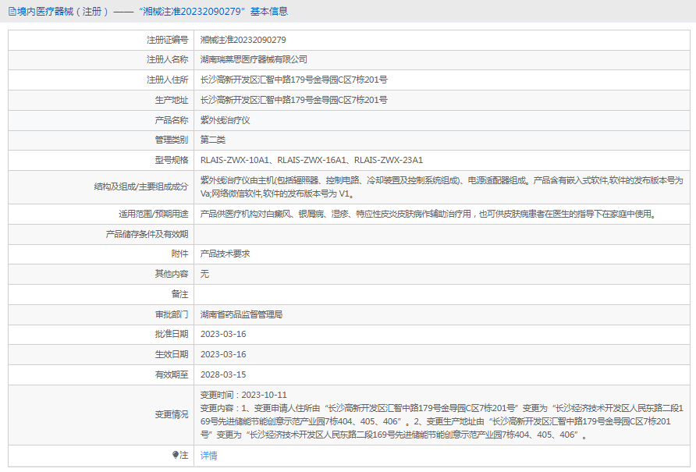Click the 结构及组成/主要组成成分 label

pyautogui.click(x=141, y=187)
